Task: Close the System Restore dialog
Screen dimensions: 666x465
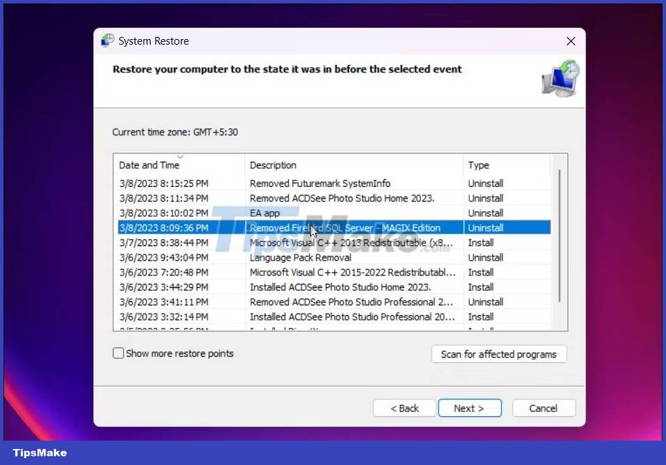Action: (x=570, y=40)
